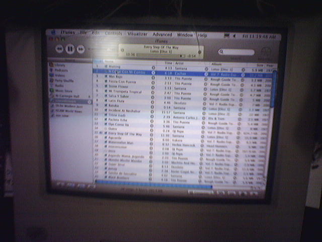Skip back with the Previous track button
This screenshot has width=322, height=242.
[x=59, y=49]
